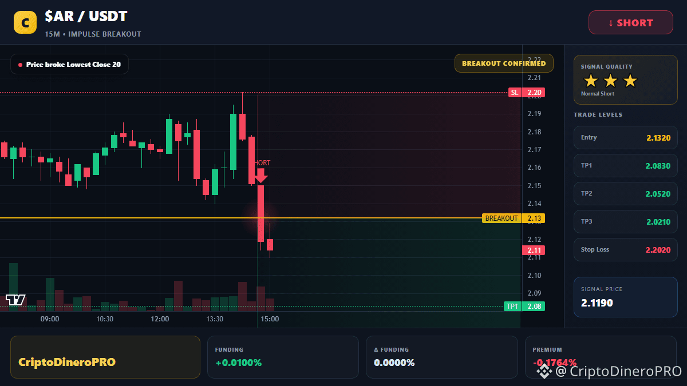Viewport: 687px width, 386px height.
Task: Select the Stop Loss 2.2020 row
Action: [626, 249]
